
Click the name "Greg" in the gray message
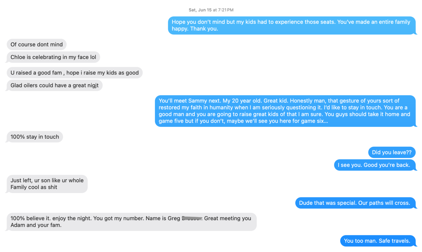coord(174,218)
